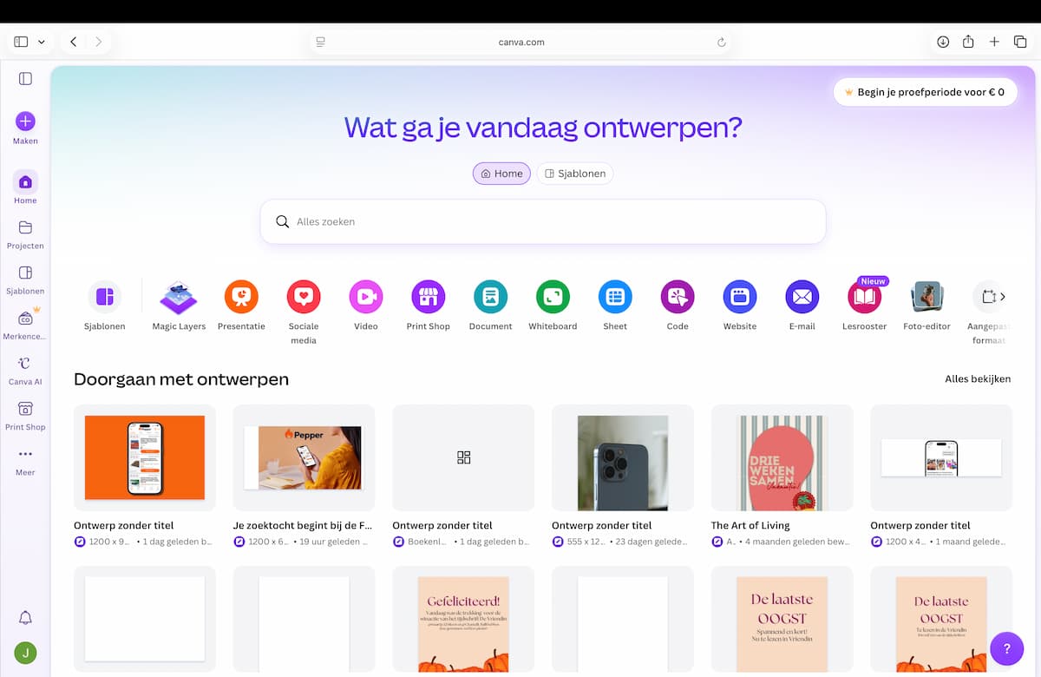This screenshot has width=1041, height=677.
Task: Open the Boekenlegger design with grid icon
Action: point(463,457)
